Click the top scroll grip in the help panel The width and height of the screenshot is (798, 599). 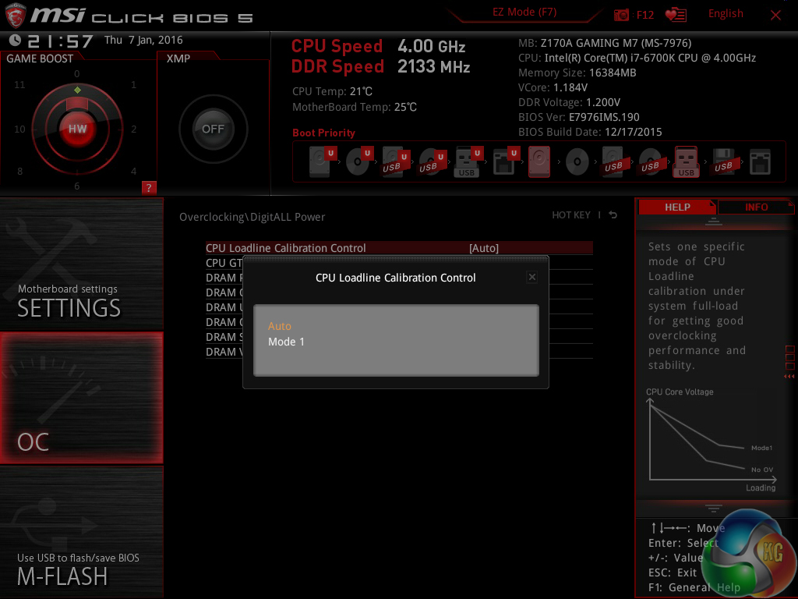tap(714, 222)
